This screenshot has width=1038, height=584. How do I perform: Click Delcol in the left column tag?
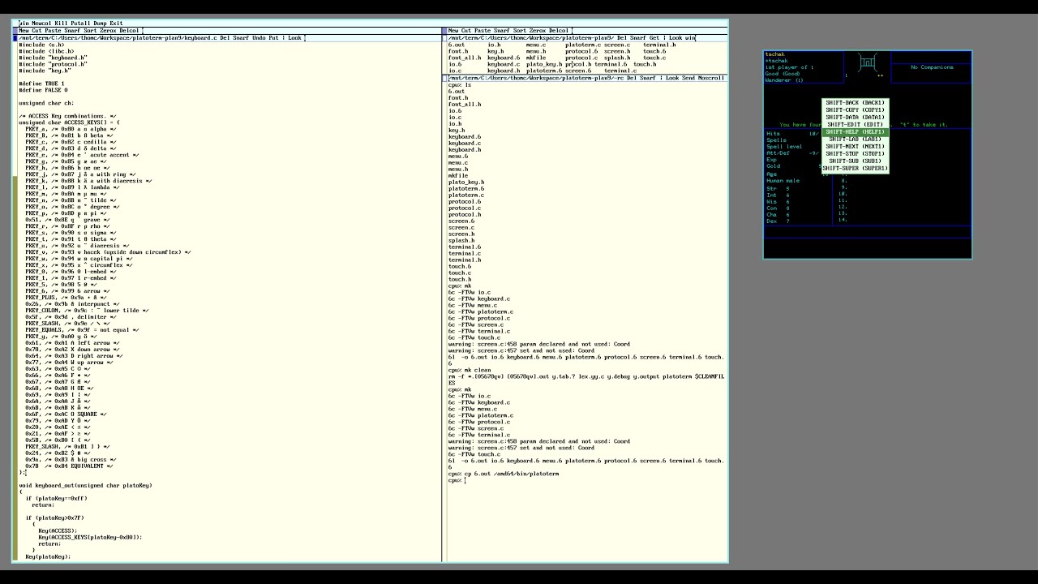(x=129, y=30)
